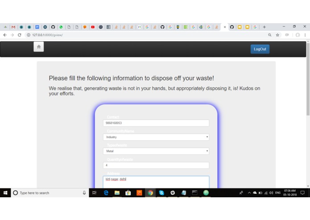Image resolution: width=310 pixels, height=220 pixels.
Task: Click the OneDrive cloud tray icon
Action: tap(255, 193)
